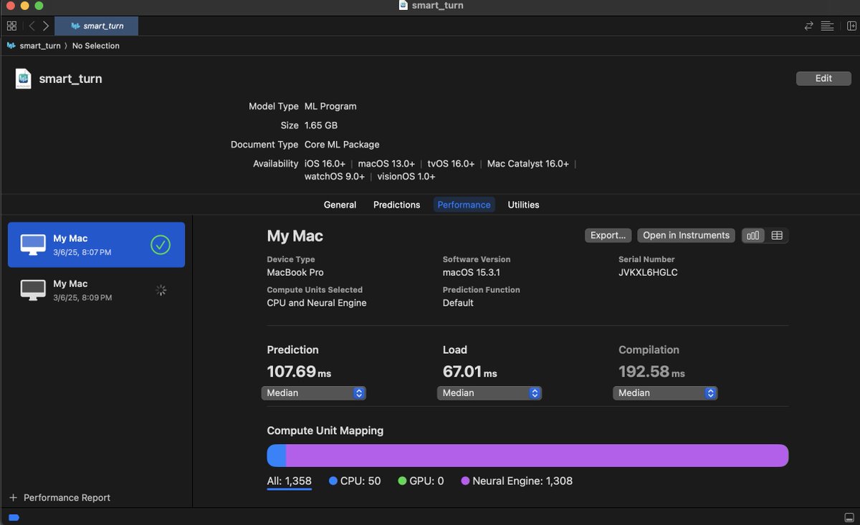
Task: Open the Compilation Median dropdown
Action: click(665, 393)
